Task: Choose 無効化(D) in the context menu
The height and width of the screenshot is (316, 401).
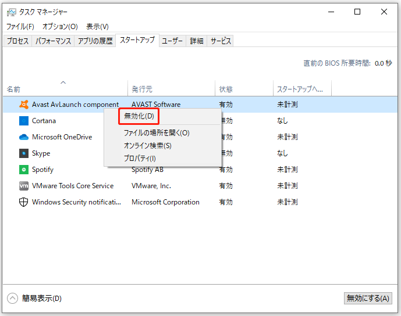Action: pos(139,116)
